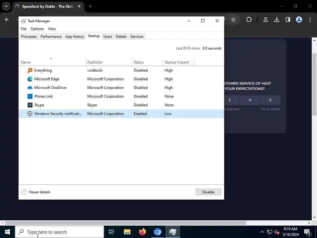Click the Windows taskbar search box
317x238 pixels.
pyautogui.click(x=60, y=232)
